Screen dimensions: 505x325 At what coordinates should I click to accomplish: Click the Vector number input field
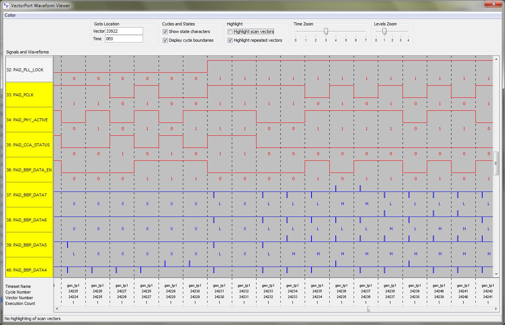(x=124, y=31)
